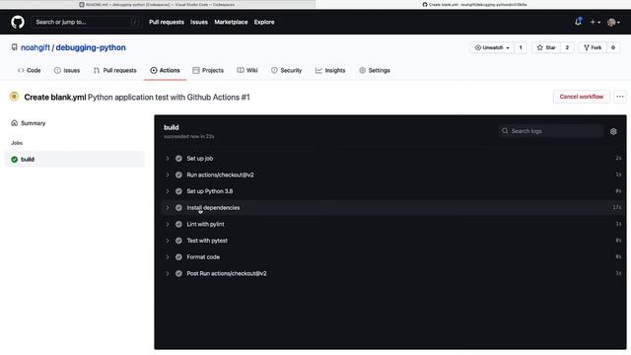Click the Post Run checkout status check
Image resolution: width=631 pixels, height=355 pixels.
pos(178,274)
